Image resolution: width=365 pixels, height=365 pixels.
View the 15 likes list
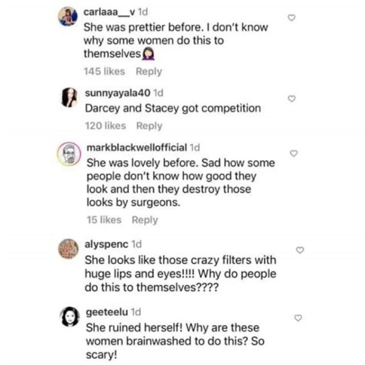(104, 220)
